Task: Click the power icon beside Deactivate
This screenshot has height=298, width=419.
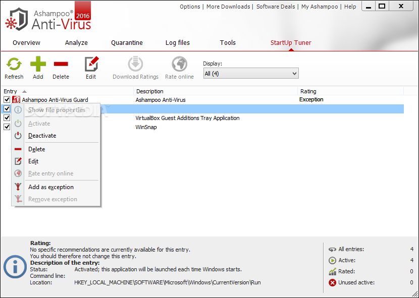Action: [18, 136]
